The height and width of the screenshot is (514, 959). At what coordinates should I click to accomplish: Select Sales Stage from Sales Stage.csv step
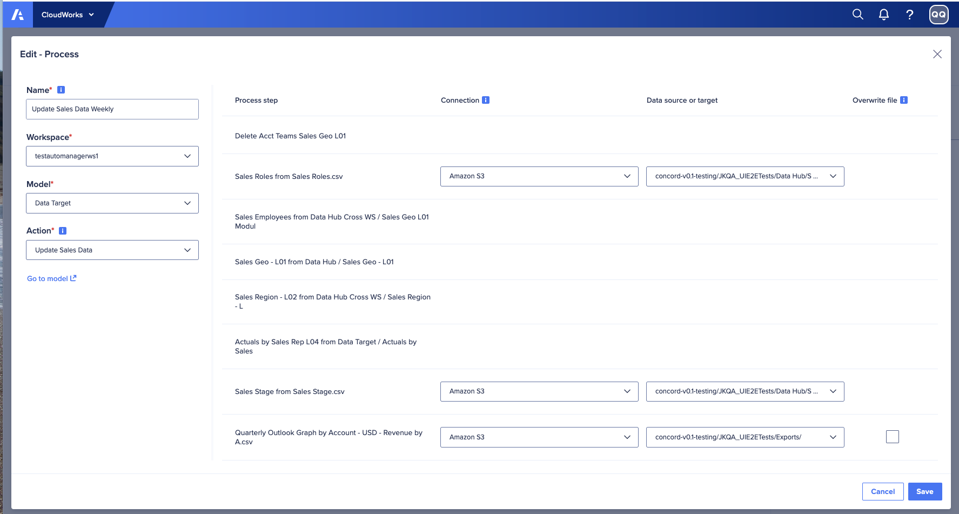(290, 391)
